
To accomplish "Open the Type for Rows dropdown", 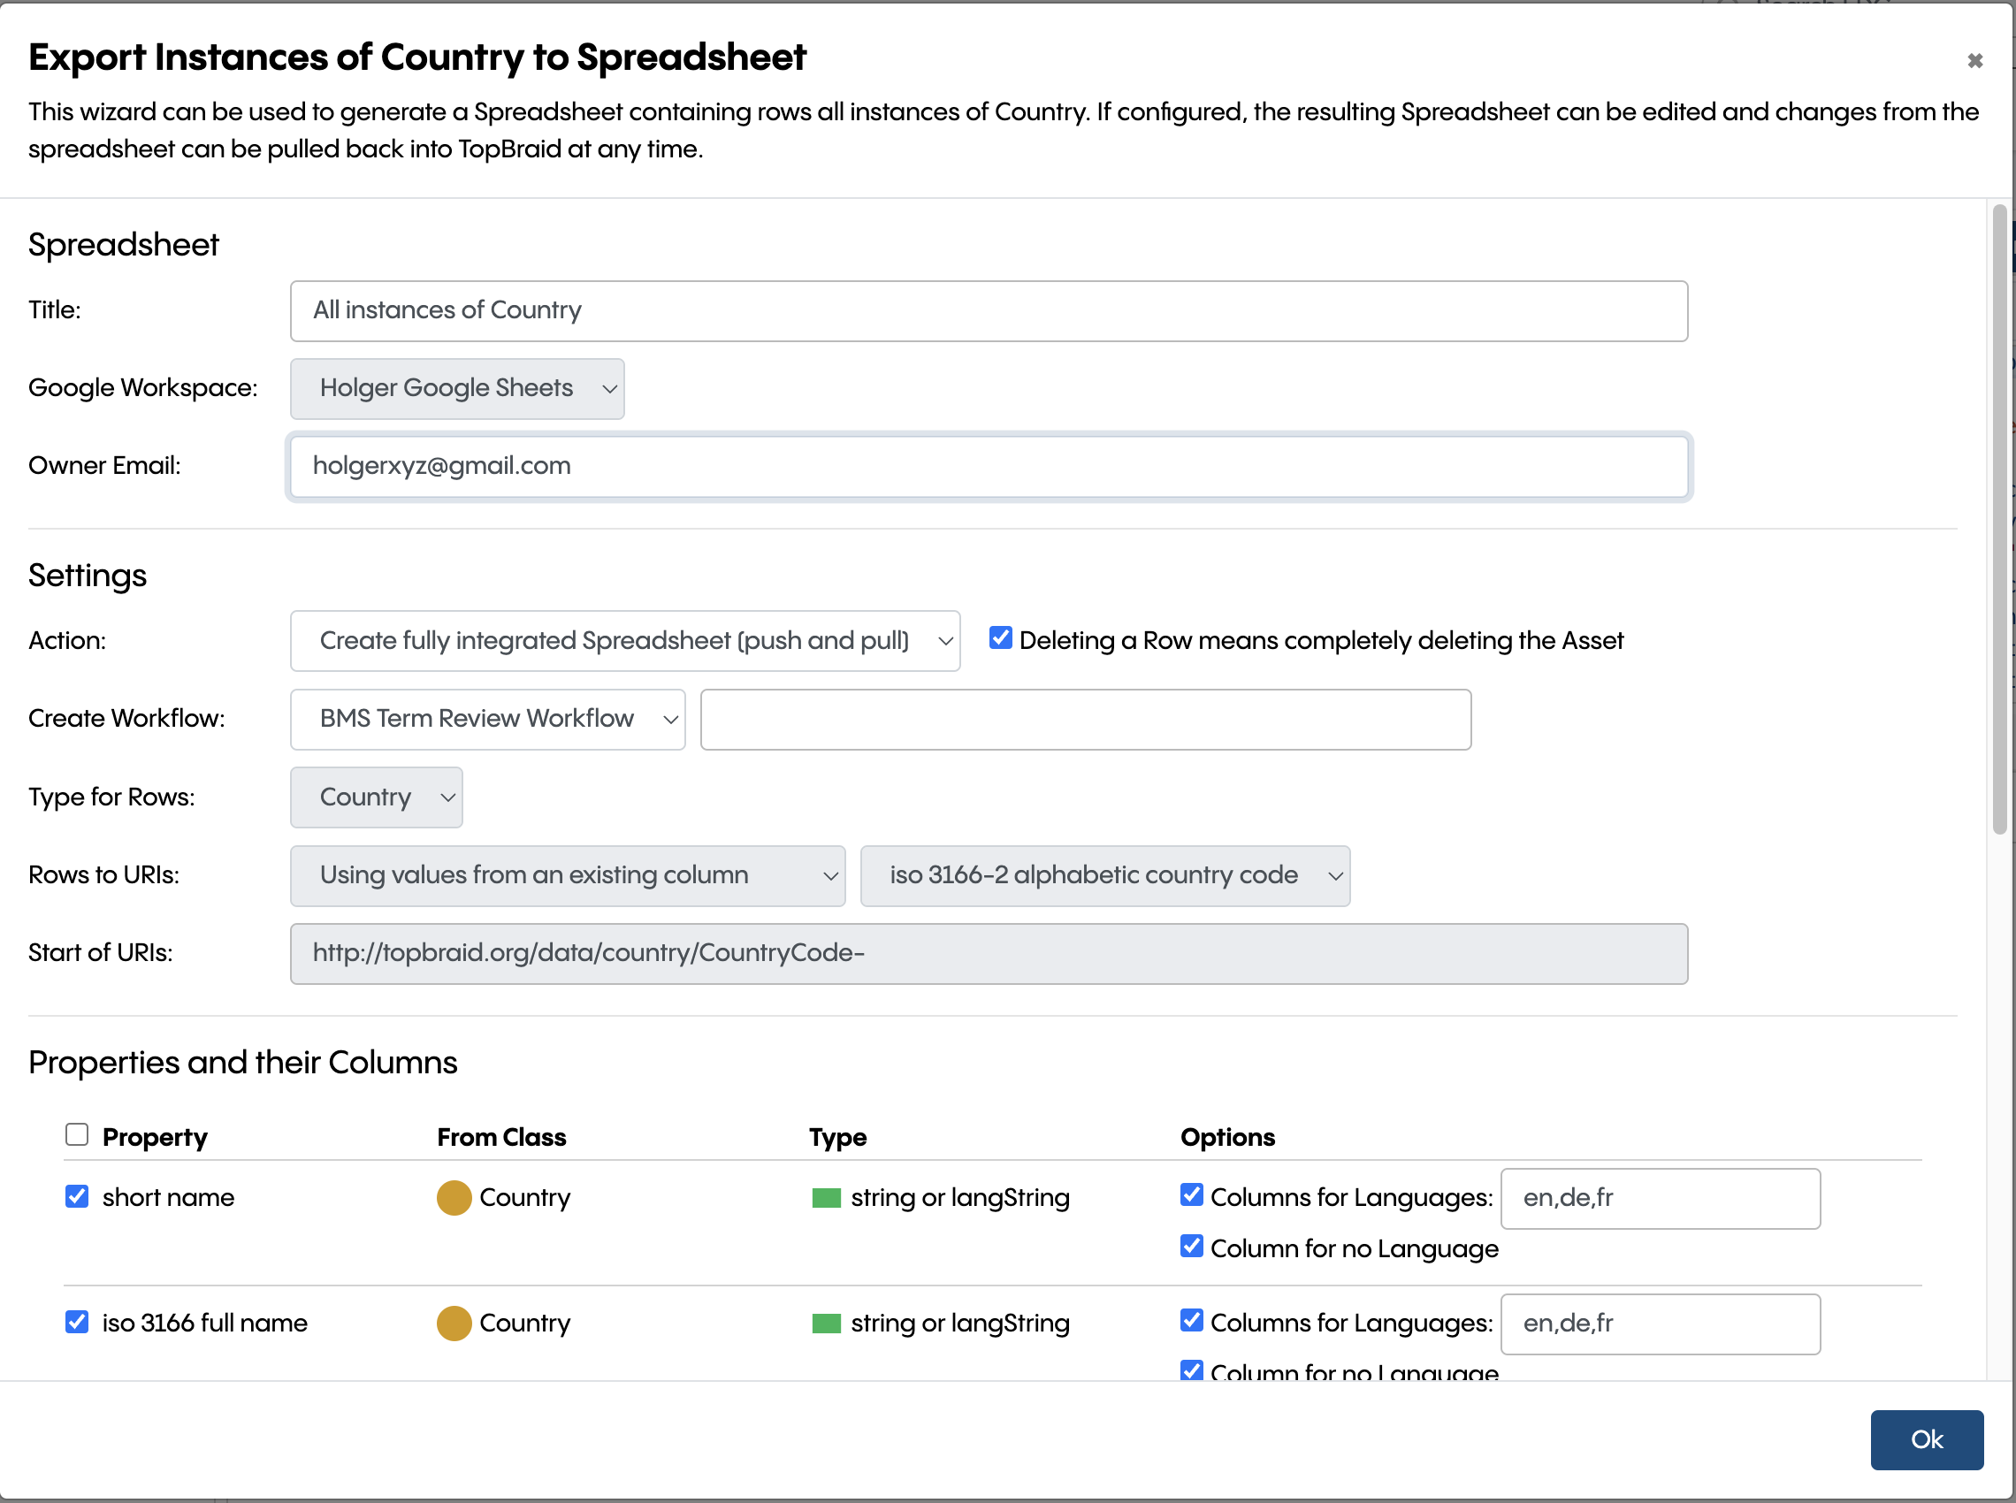I will 376,797.
